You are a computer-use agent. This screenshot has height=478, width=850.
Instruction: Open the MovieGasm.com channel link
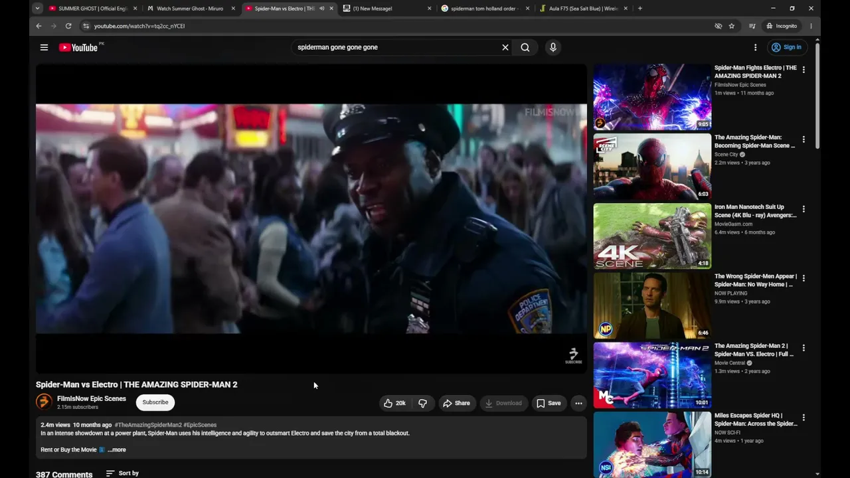(733, 224)
